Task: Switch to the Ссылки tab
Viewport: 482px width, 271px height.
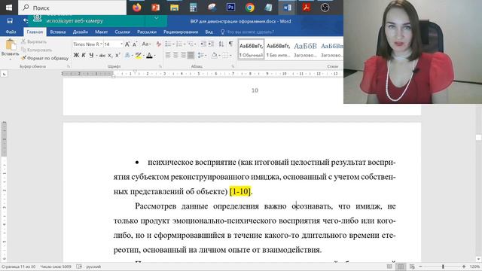Action: pyautogui.click(x=122, y=32)
